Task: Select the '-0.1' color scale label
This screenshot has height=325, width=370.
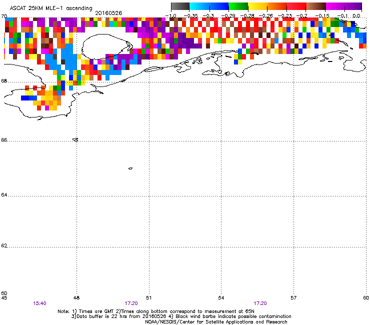Action: (342, 16)
